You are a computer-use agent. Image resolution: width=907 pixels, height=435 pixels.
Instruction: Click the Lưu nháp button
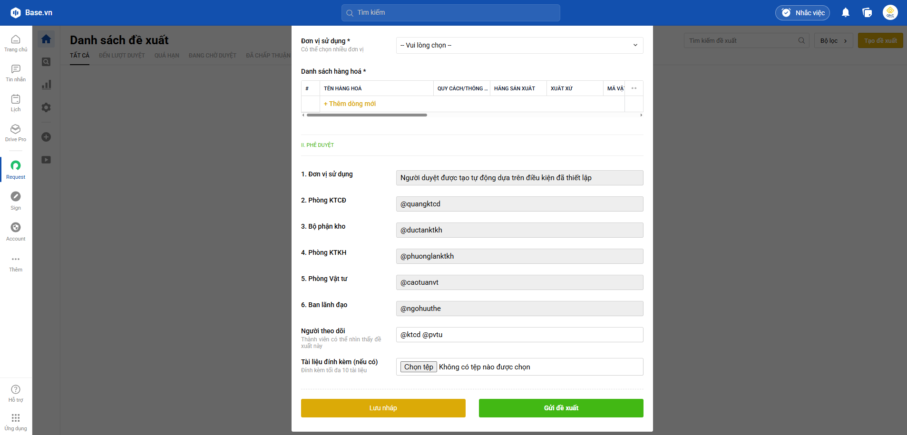[383, 408]
